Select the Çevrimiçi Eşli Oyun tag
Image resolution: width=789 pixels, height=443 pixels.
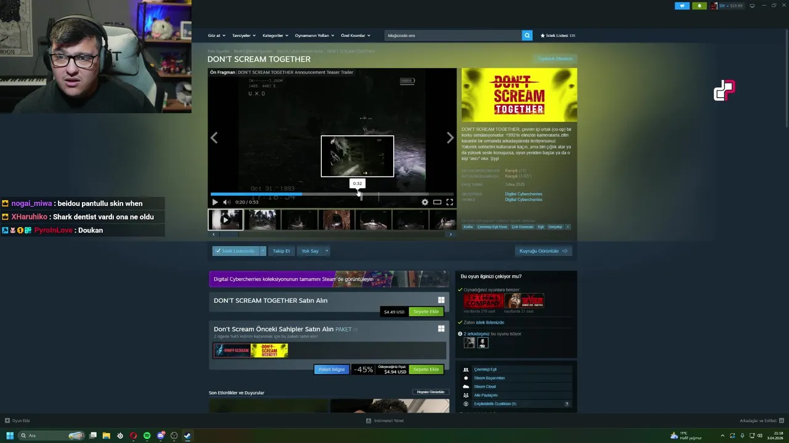tap(492, 227)
